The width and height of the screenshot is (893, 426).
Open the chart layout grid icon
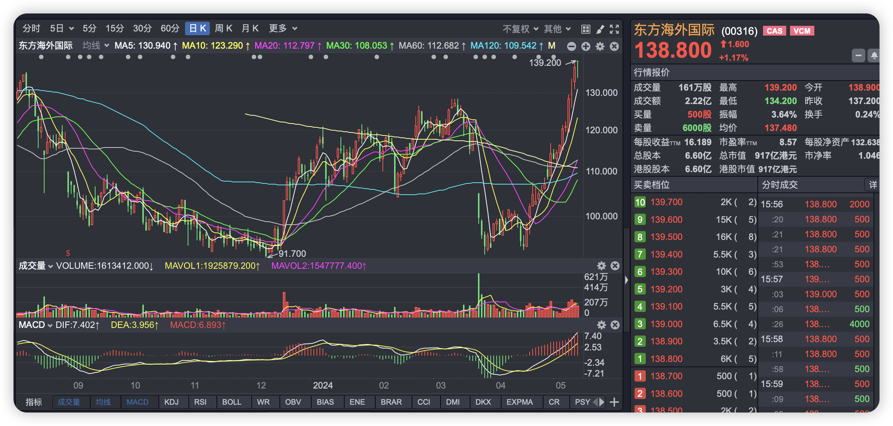585,29
